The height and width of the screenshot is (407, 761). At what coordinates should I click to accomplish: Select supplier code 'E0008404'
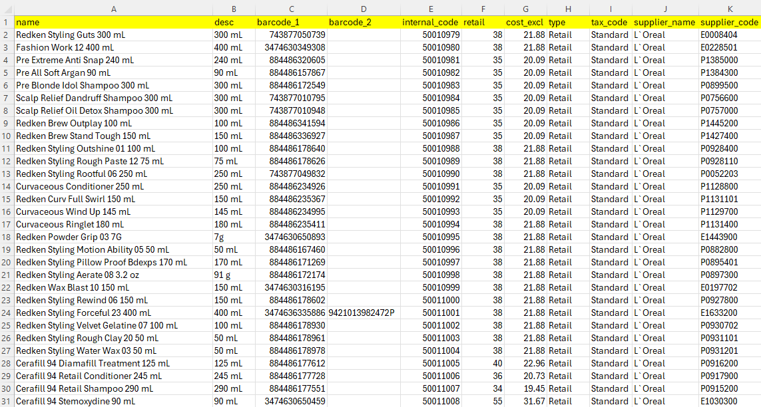(x=730, y=35)
